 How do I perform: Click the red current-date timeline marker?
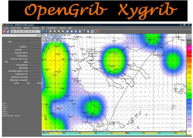[126, 134]
